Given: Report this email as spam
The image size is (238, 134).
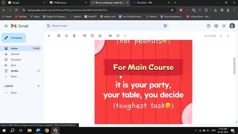Looking at the screenshot, I should coord(67,36).
